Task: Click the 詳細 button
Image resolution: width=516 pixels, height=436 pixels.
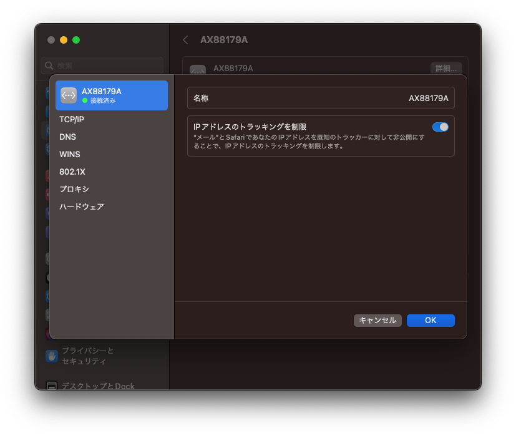Action: [x=445, y=67]
